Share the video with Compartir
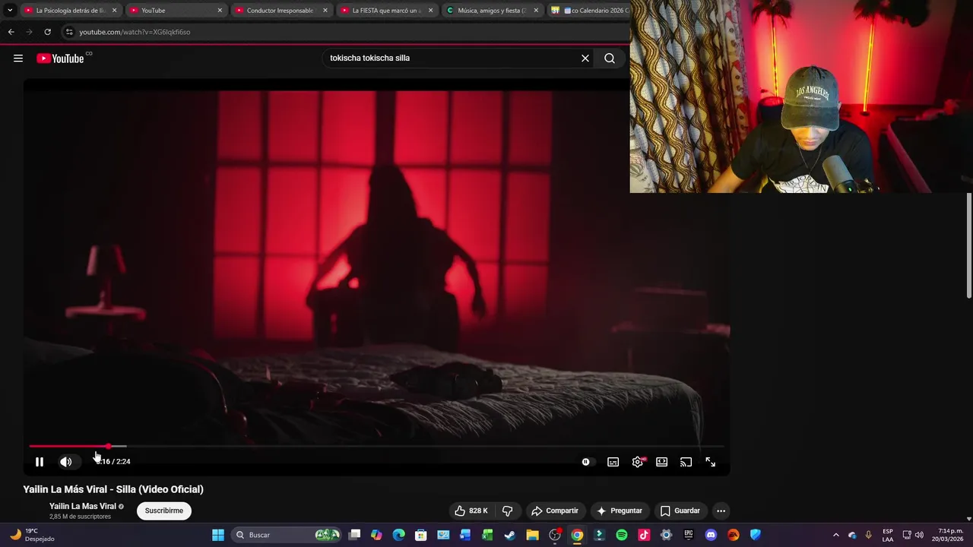This screenshot has height=547, width=973. 555,511
